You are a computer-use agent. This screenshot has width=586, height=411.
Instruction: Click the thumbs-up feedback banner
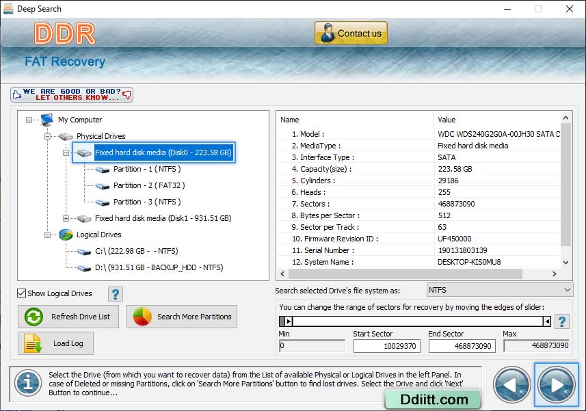pyautogui.click(x=72, y=94)
